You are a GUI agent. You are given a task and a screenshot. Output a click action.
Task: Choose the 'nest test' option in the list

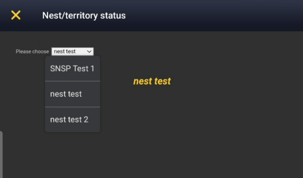pos(66,94)
